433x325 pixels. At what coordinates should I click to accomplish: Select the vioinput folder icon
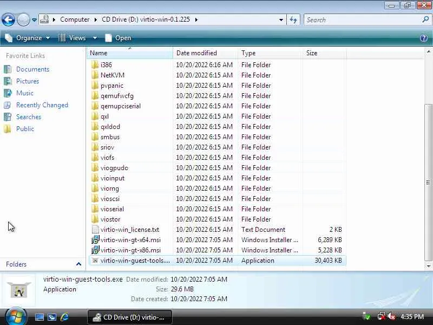[95, 178]
